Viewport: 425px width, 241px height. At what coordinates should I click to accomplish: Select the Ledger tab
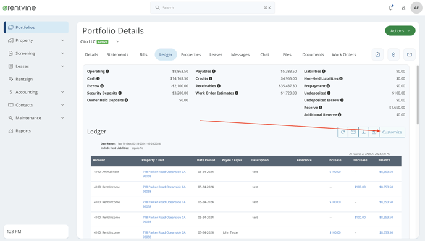pos(166,54)
